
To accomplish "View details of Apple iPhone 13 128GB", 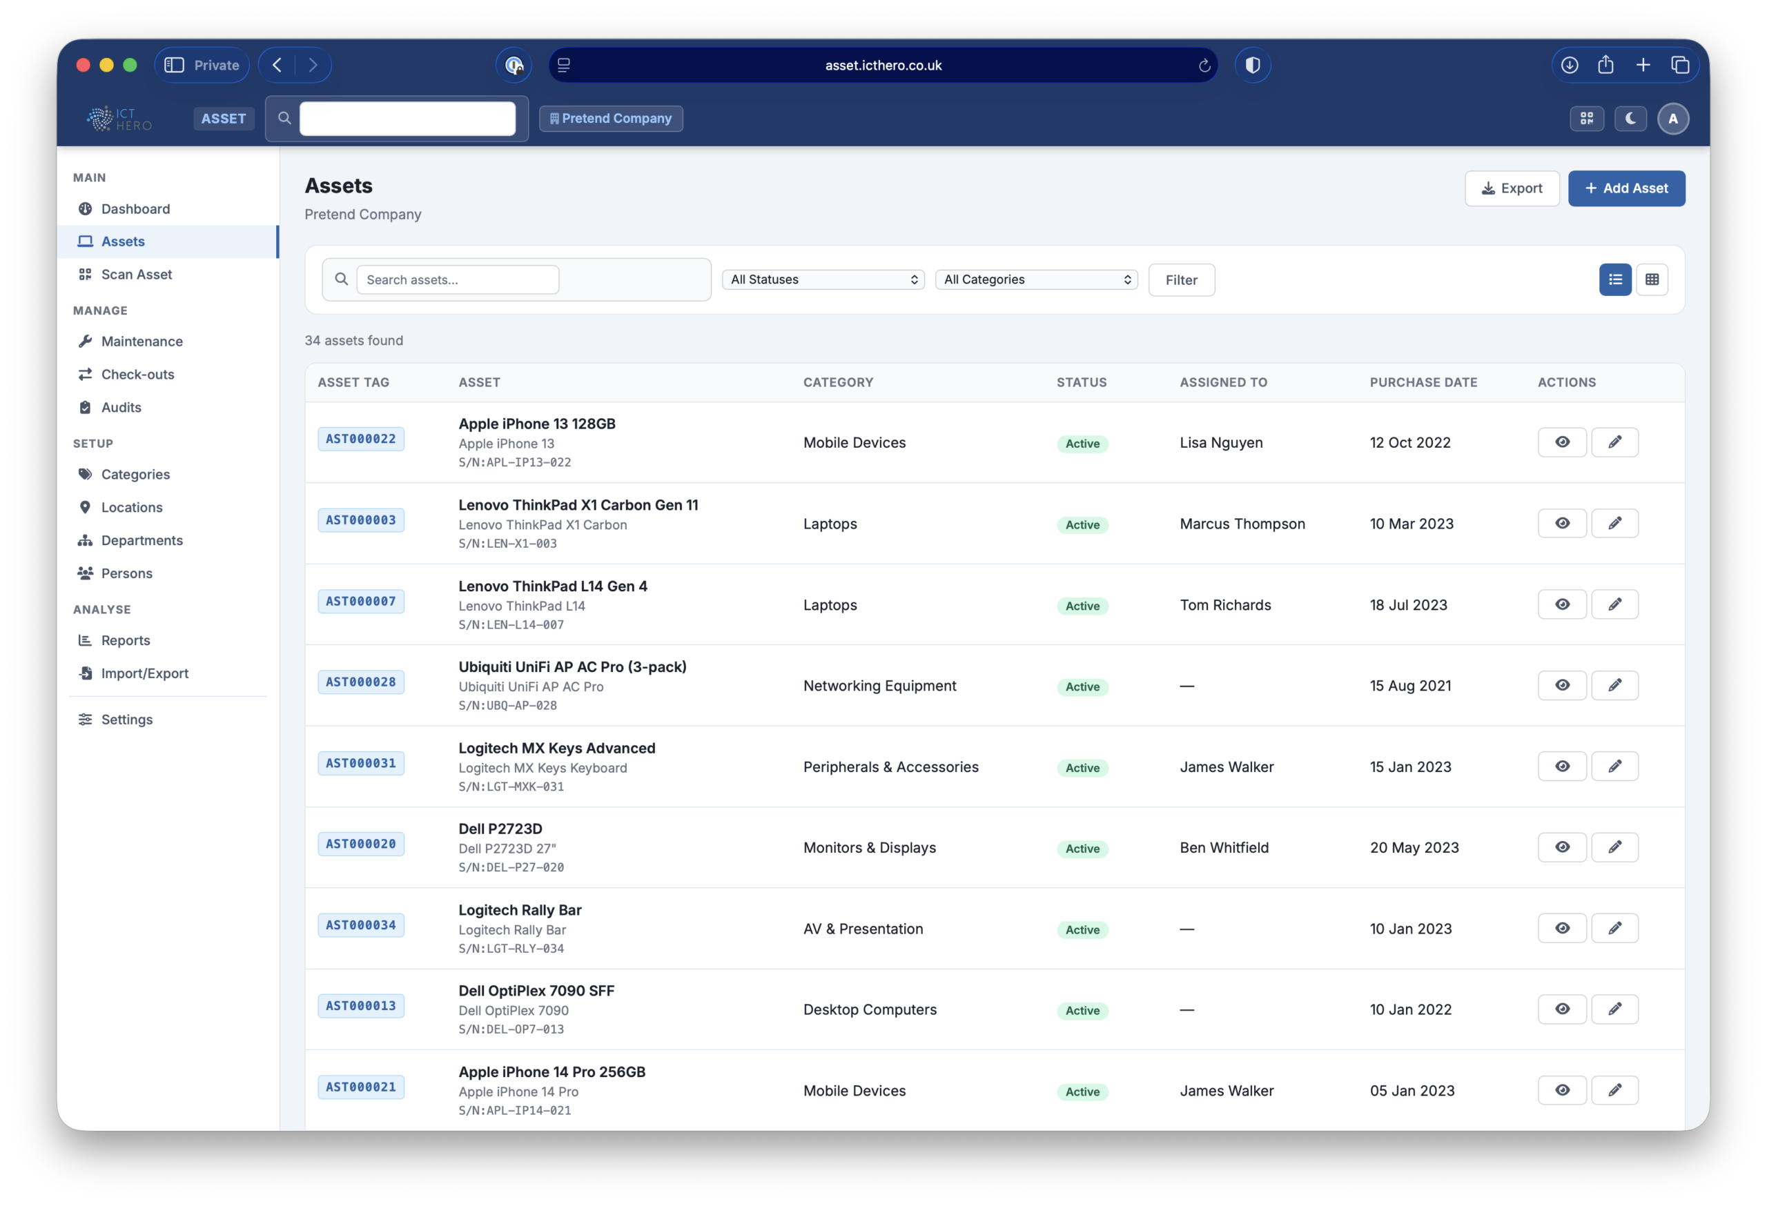I will pos(1562,442).
